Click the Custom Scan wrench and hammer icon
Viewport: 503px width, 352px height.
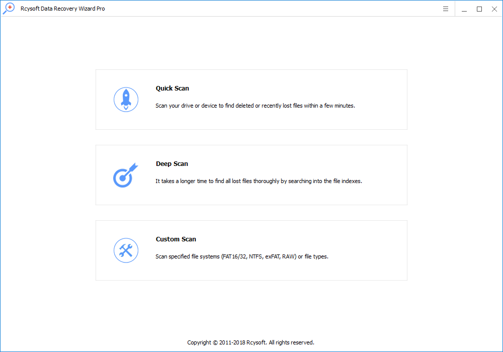tap(126, 250)
